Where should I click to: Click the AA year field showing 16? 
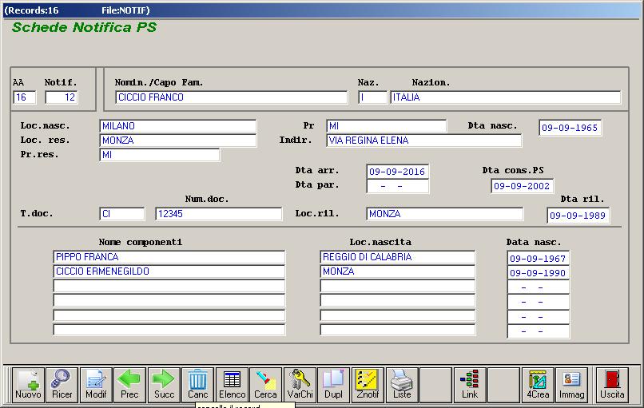tap(25, 97)
